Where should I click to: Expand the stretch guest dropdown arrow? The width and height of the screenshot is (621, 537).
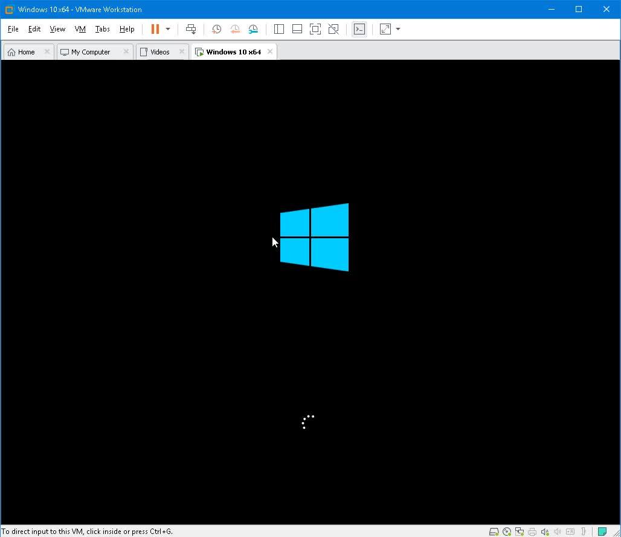(x=398, y=29)
